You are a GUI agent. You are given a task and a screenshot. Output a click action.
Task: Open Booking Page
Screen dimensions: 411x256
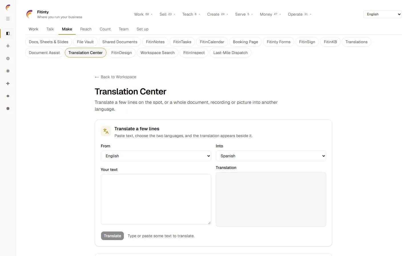(245, 42)
